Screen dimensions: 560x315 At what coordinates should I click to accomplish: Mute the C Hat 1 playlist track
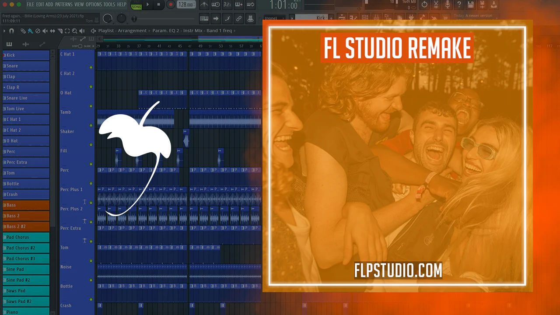click(x=91, y=67)
